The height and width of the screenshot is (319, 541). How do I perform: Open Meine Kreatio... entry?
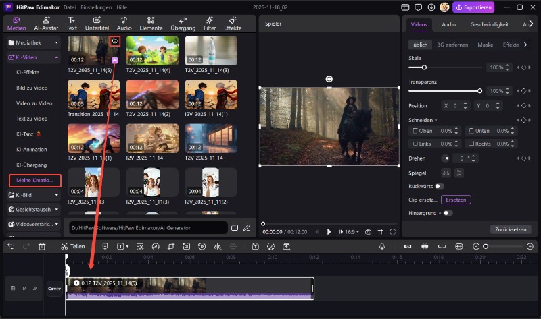[x=35, y=180]
